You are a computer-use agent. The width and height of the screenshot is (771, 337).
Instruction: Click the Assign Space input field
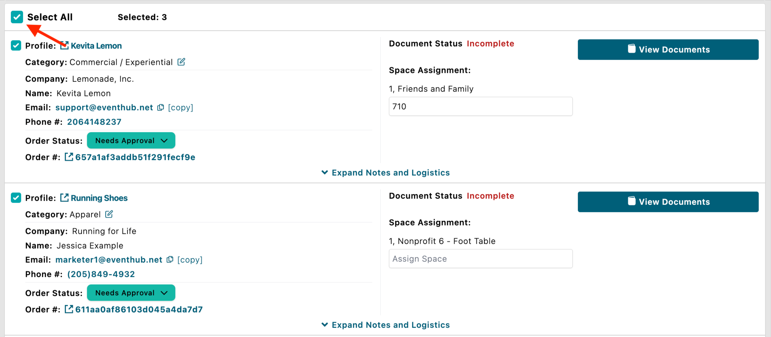pyautogui.click(x=480, y=259)
